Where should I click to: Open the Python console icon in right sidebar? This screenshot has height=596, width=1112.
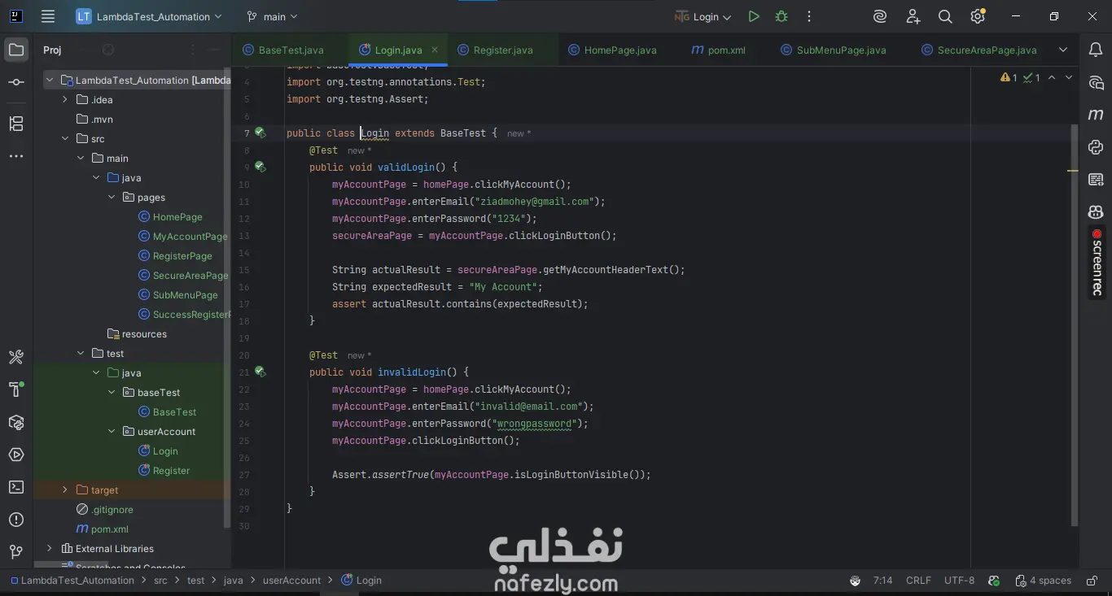point(1096,147)
